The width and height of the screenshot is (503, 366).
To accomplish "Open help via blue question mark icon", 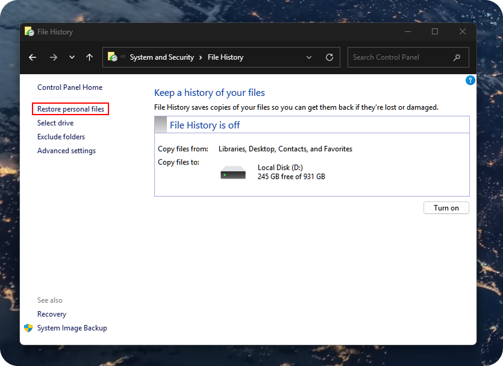I will [470, 80].
